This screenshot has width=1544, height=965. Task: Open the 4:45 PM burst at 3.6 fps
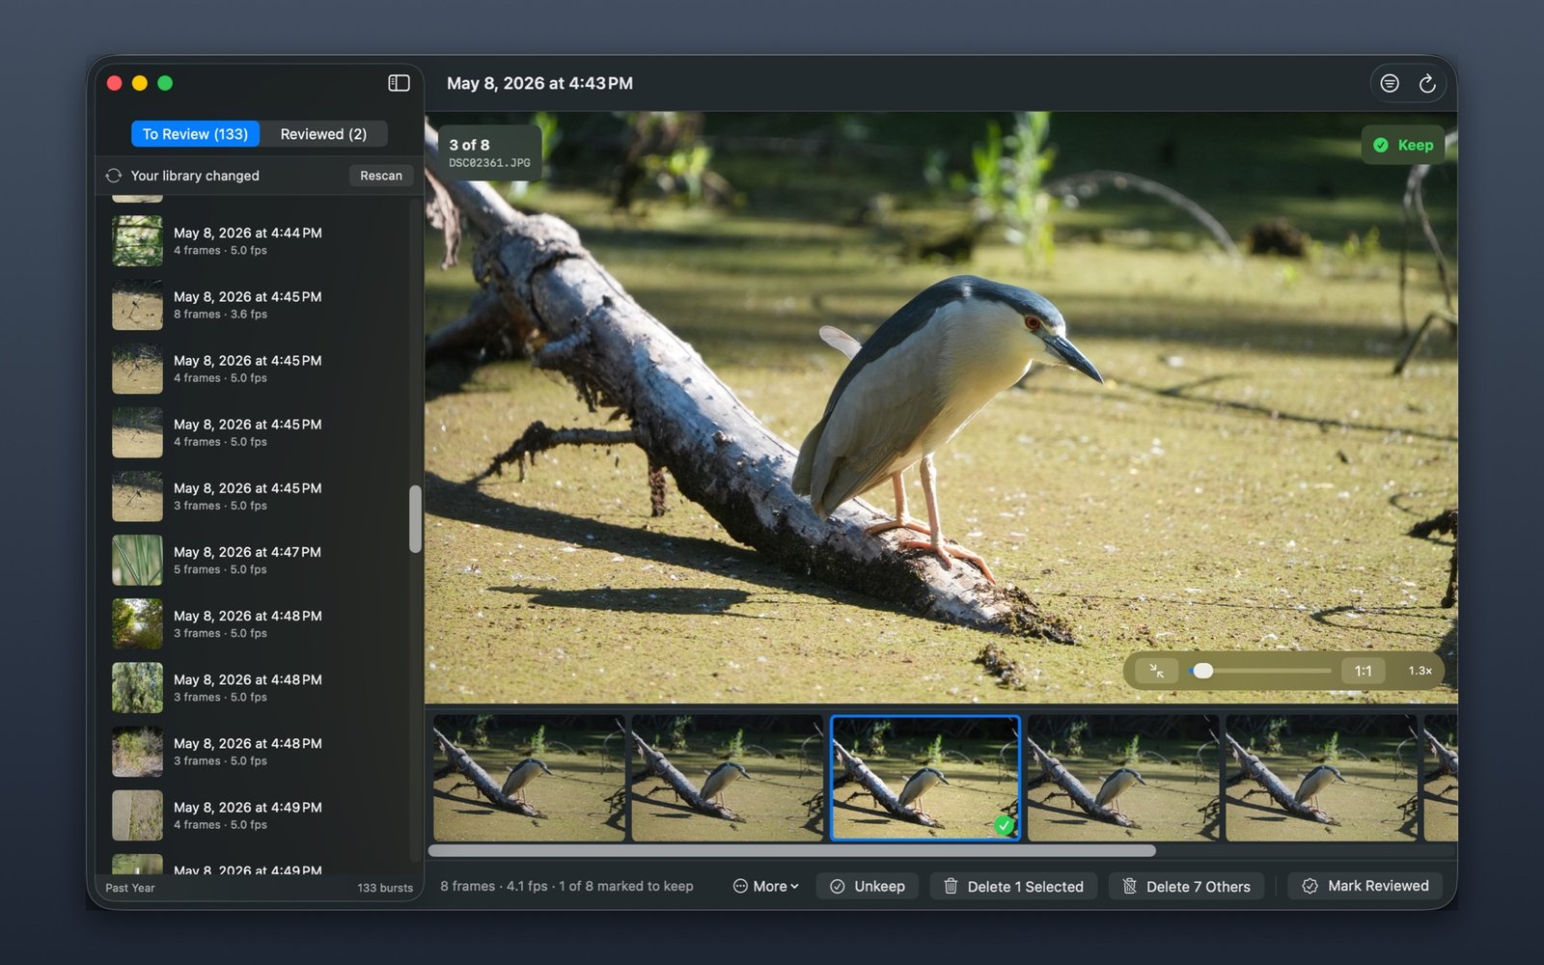pyautogui.click(x=259, y=305)
